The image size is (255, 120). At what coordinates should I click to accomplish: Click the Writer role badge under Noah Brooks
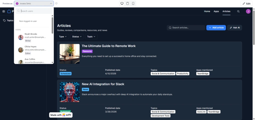pos(28,41)
